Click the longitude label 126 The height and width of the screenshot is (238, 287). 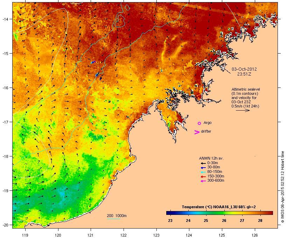click(x=254, y=235)
